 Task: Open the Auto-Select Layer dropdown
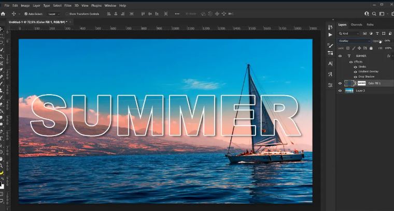tap(53, 14)
